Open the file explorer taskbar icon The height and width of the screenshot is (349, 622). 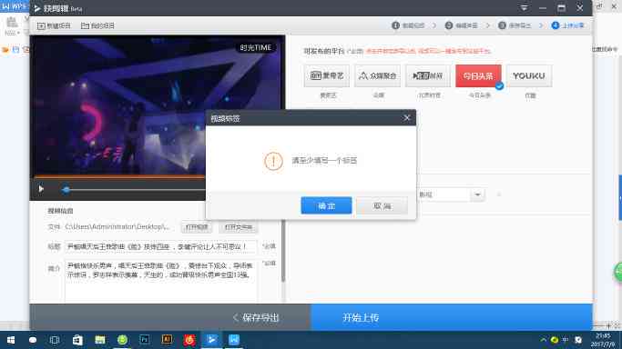tap(100, 340)
